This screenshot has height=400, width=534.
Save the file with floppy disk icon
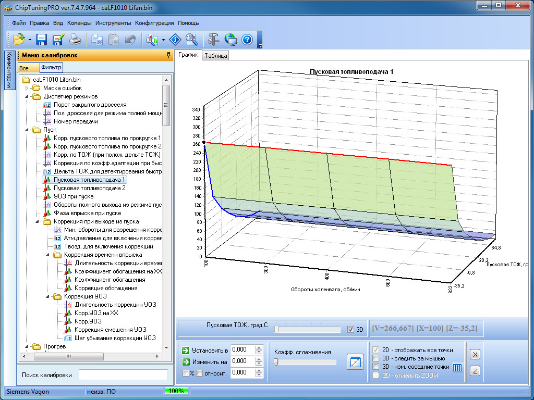click(42, 40)
